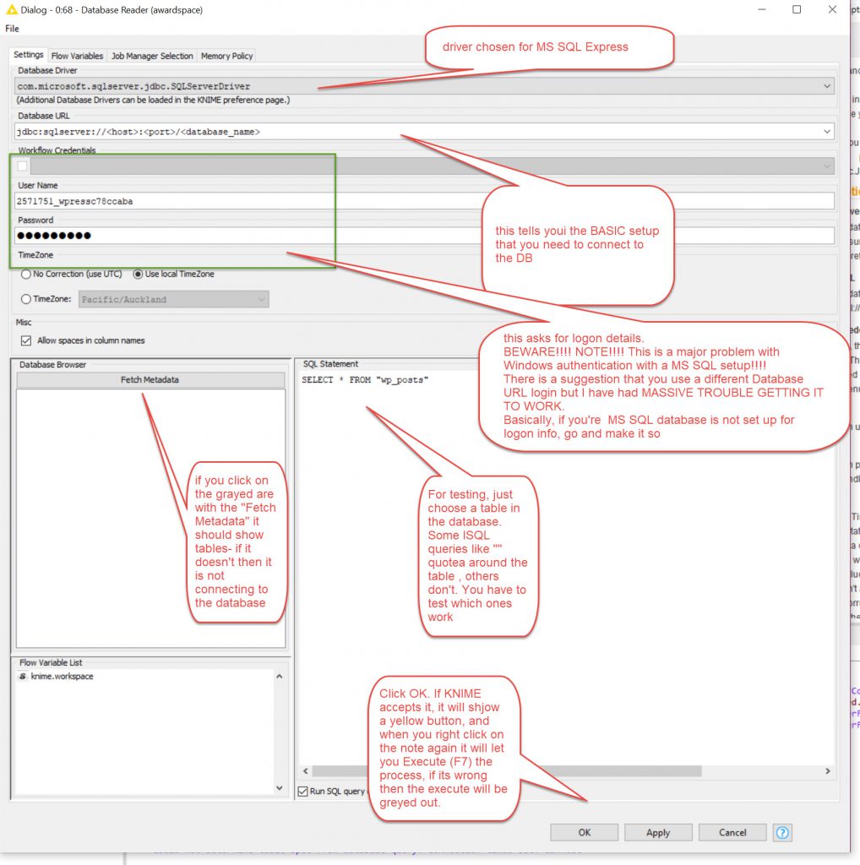Expand the Database Driver dropdown
This screenshot has height=865, width=860.
point(826,86)
